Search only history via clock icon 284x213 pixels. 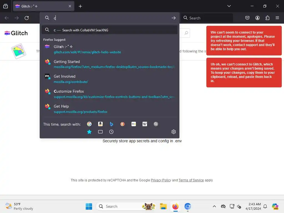pos(111,132)
